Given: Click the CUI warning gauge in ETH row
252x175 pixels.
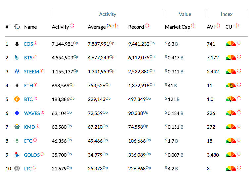Looking at the screenshot, I should point(231,85).
